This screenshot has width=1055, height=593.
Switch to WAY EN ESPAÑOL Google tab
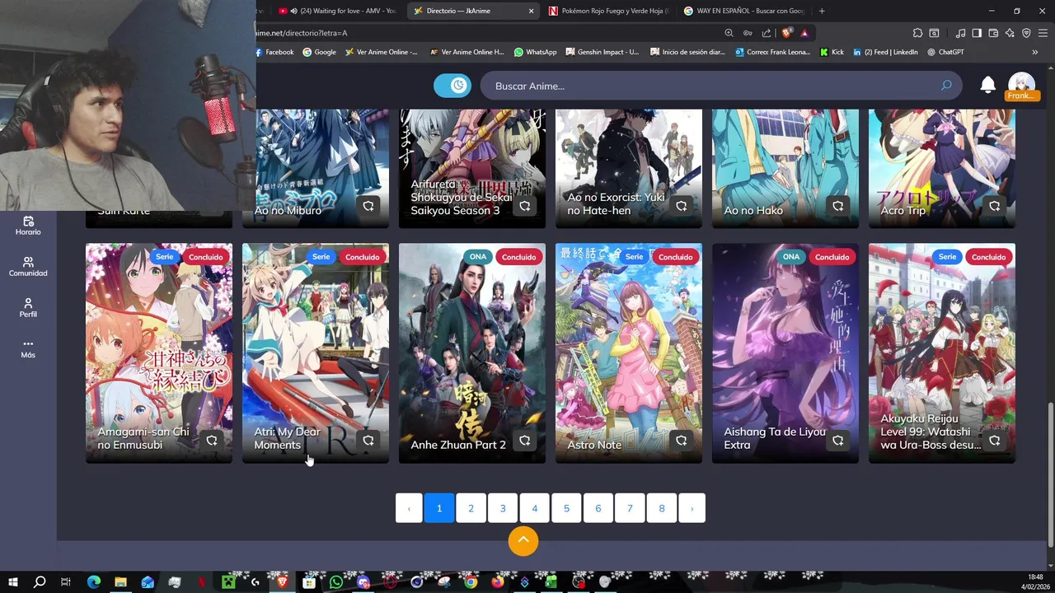tap(742, 11)
